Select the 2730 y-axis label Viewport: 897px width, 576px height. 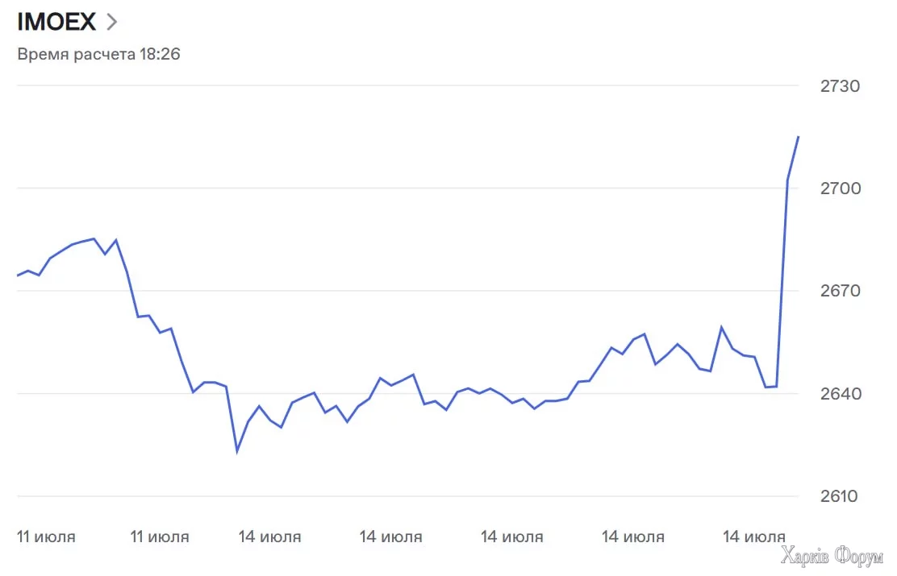(840, 86)
